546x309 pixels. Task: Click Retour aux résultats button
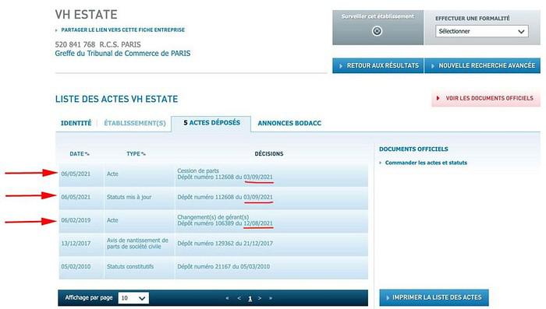[x=378, y=65]
